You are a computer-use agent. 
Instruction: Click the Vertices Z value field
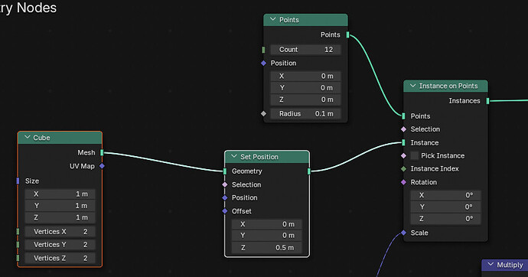60,258
